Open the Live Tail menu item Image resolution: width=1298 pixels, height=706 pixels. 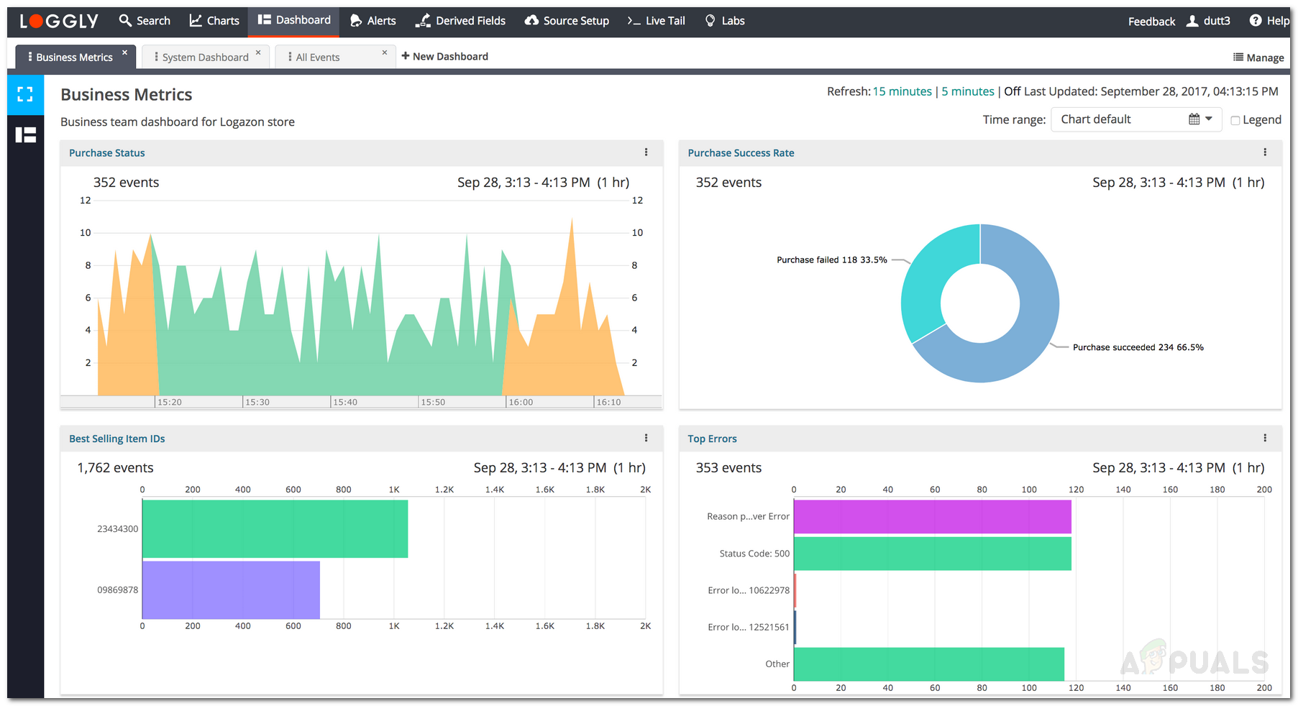coord(656,21)
